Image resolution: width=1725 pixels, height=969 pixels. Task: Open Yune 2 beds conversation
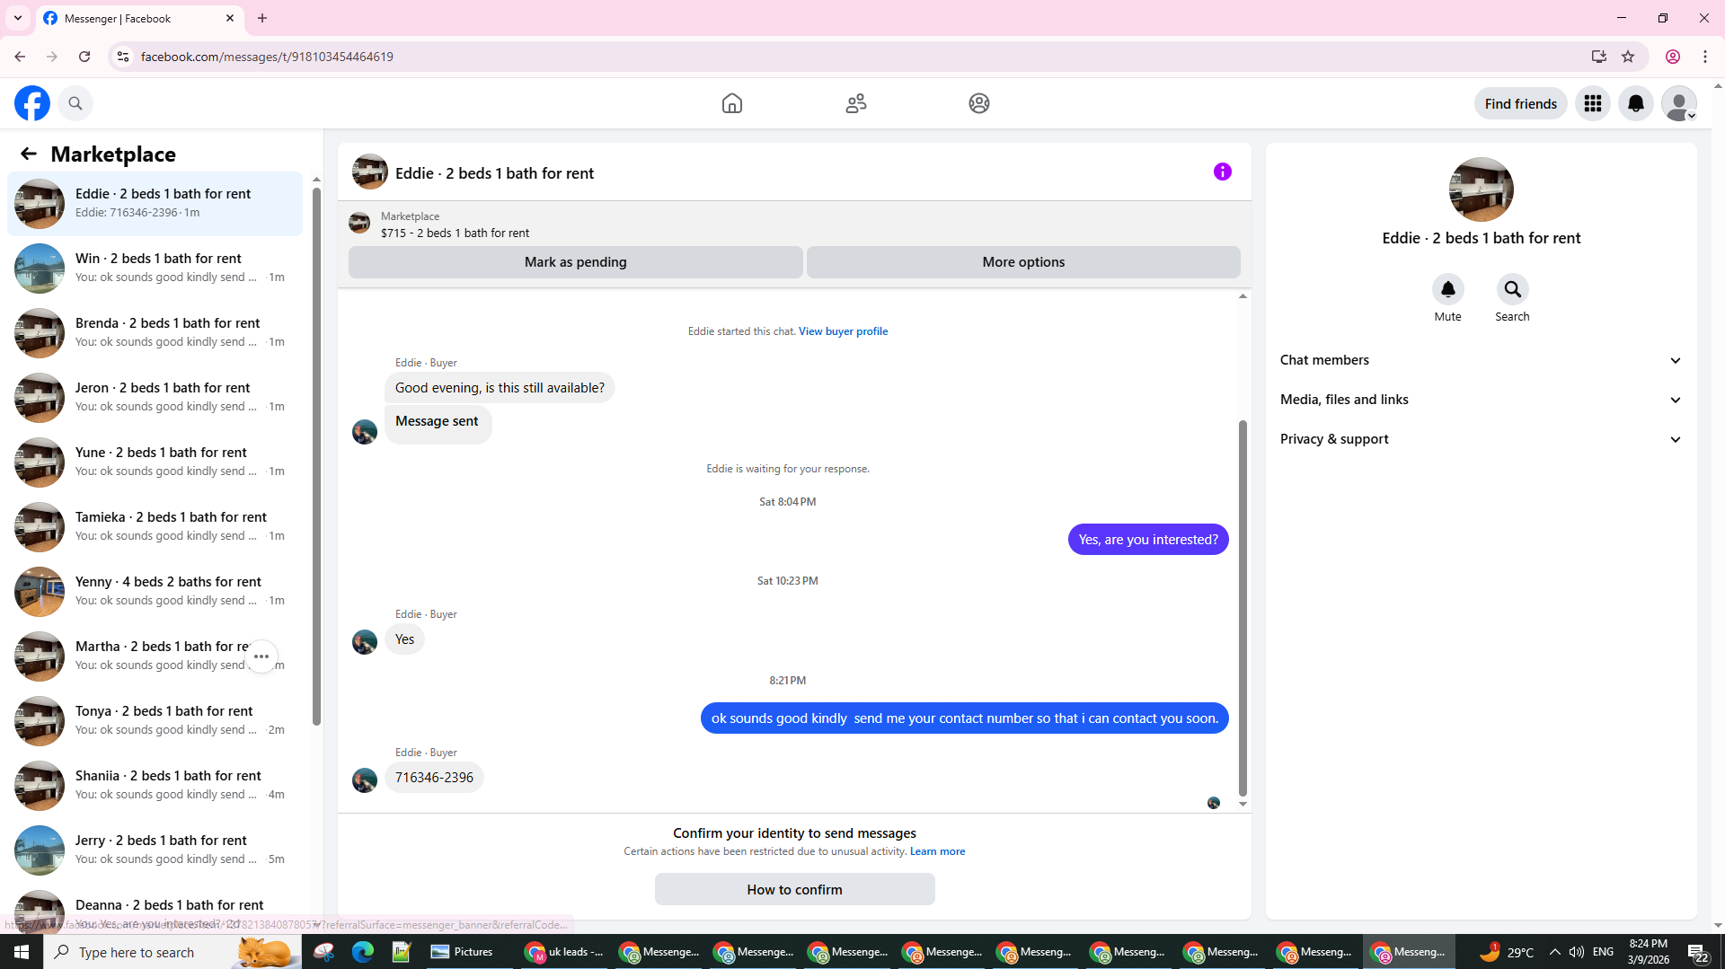pos(155,462)
